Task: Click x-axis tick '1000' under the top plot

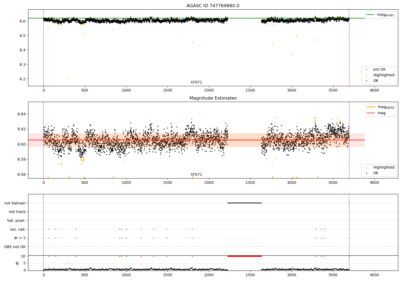Action: tap(126, 90)
